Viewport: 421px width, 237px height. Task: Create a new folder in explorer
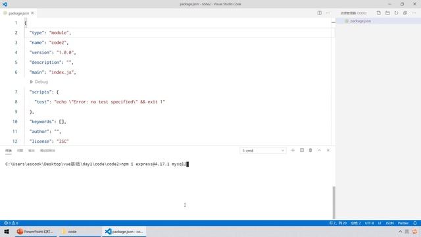tap(387, 13)
